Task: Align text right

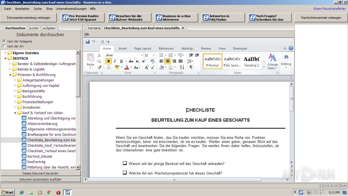Action: pos(174,61)
